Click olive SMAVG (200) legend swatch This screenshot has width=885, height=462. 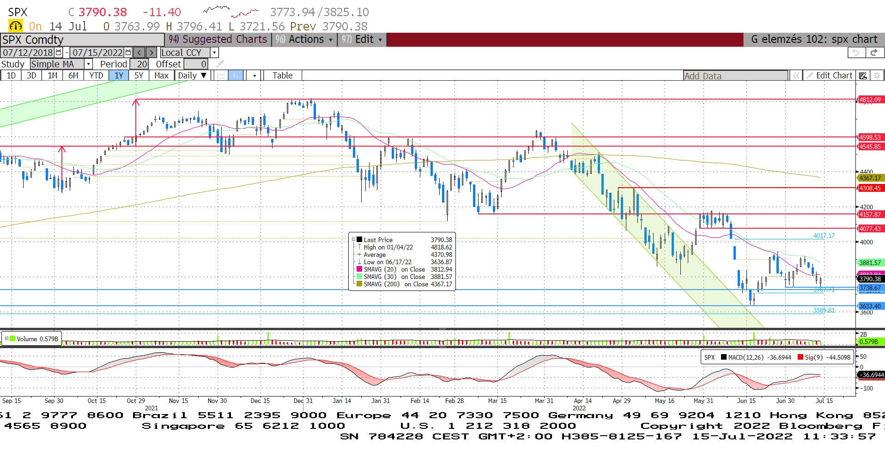[x=359, y=284]
